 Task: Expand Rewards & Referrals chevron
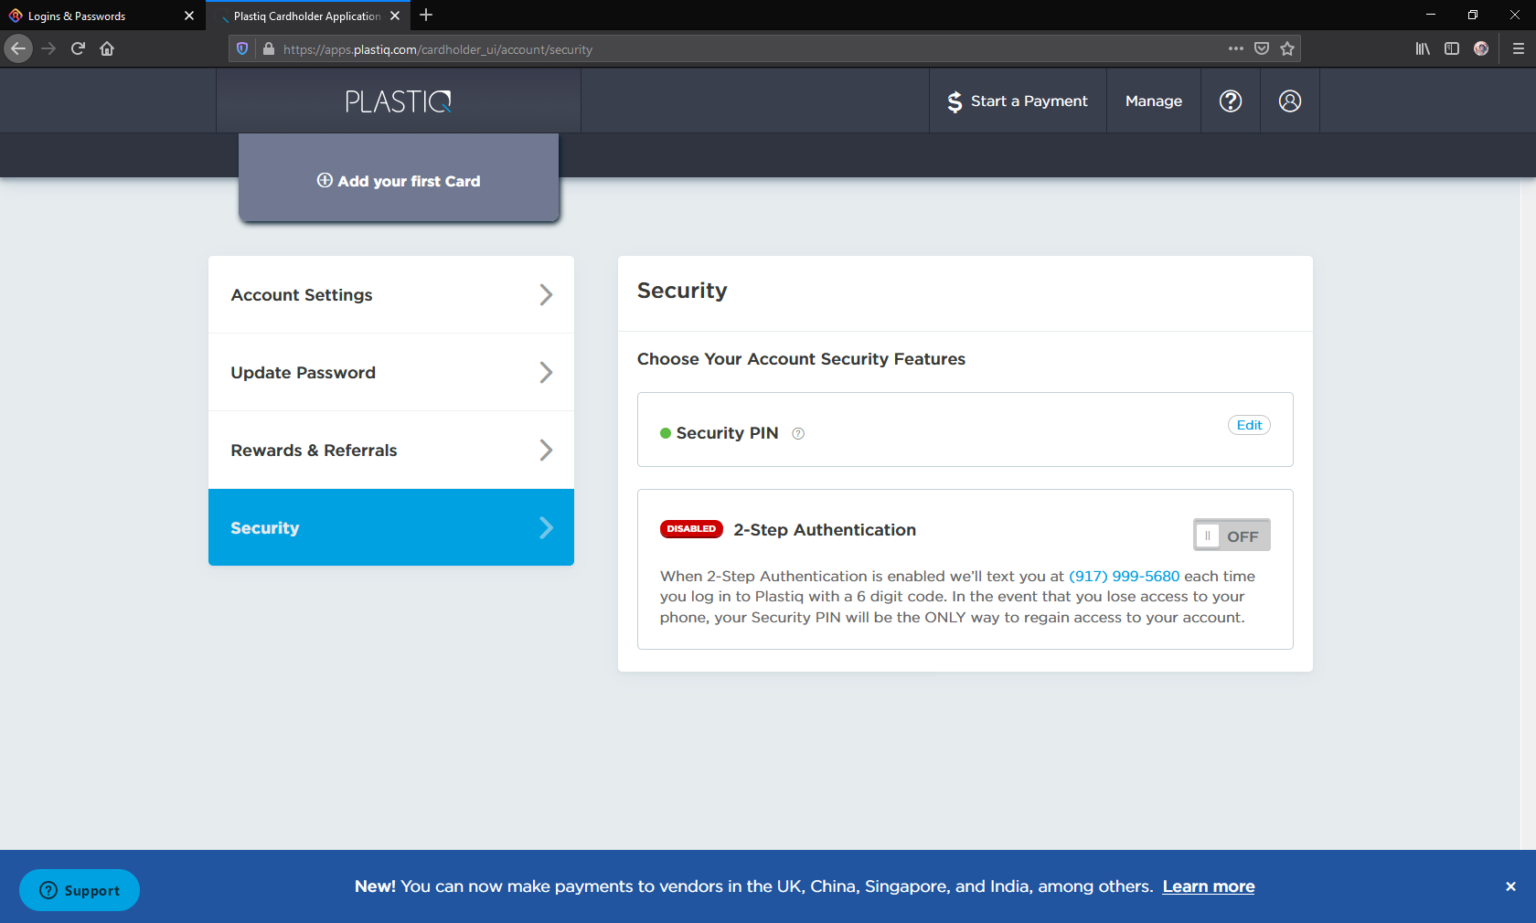(546, 450)
